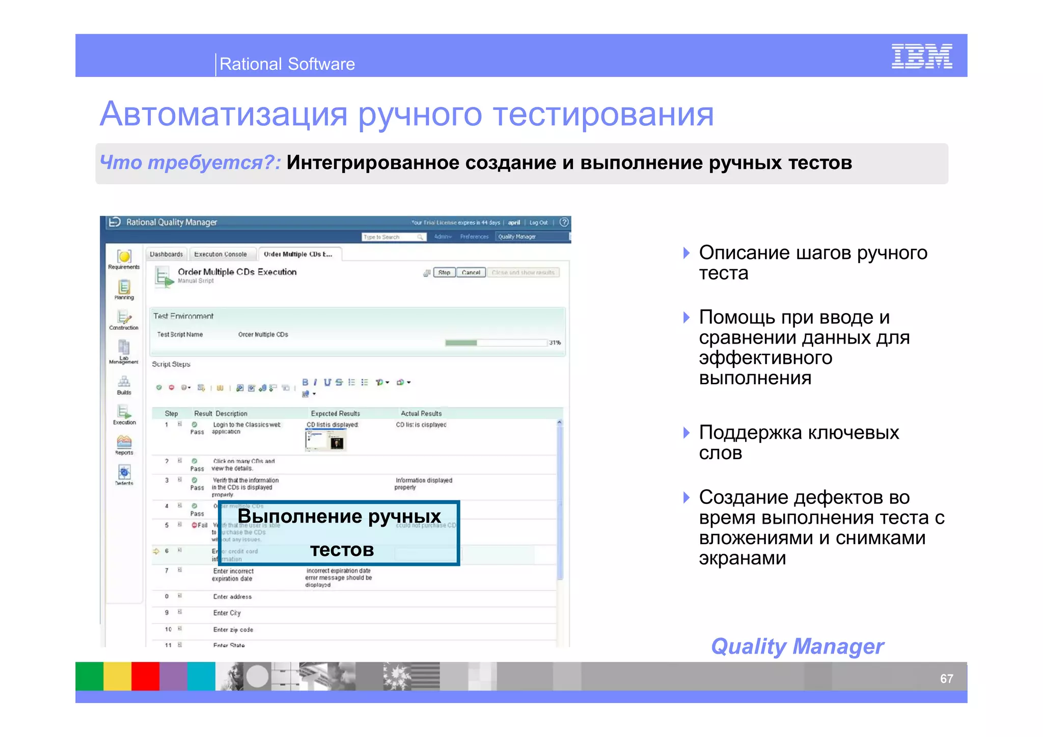
Task: Expand step 1 row toggle
Action: 180,424
